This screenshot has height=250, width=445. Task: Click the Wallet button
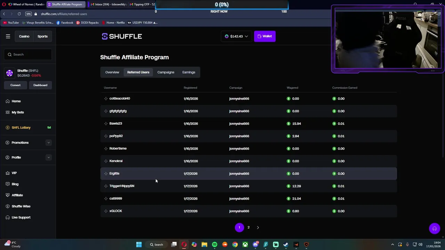pyautogui.click(x=265, y=36)
